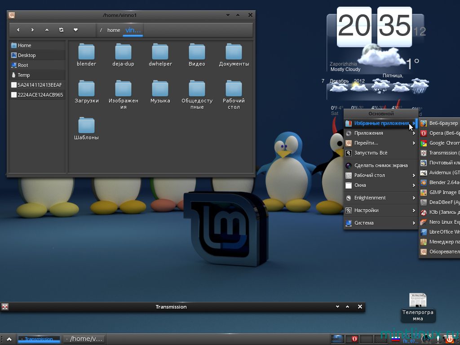Open the Музыка folder
Image resolution: width=460 pixels, height=345 pixels.
[160, 92]
